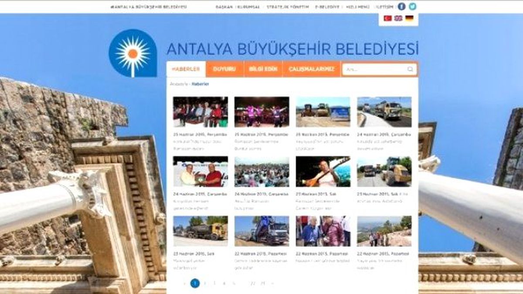This screenshot has height=294, width=523.
Task: Open the BİLGİ EDİN tab
Action: tap(263, 69)
